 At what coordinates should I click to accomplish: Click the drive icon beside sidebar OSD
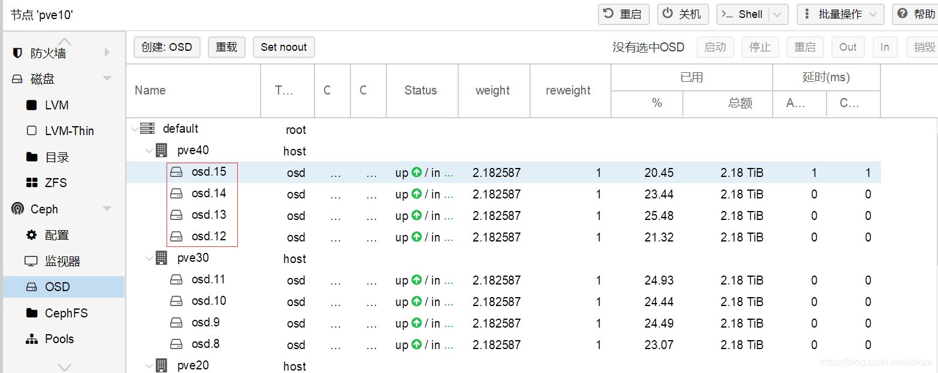[x=32, y=287]
